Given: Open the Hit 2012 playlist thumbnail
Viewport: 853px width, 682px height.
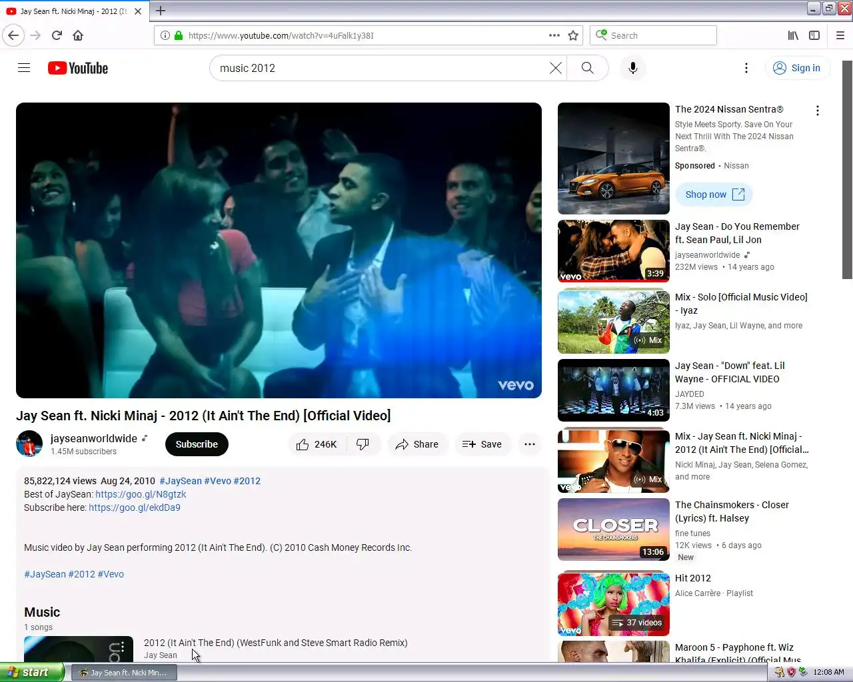Looking at the screenshot, I should tap(614, 604).
